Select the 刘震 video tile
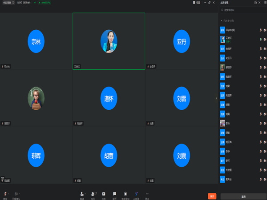Viewport: 267px width, 200px height. click(x=182, y=155)
